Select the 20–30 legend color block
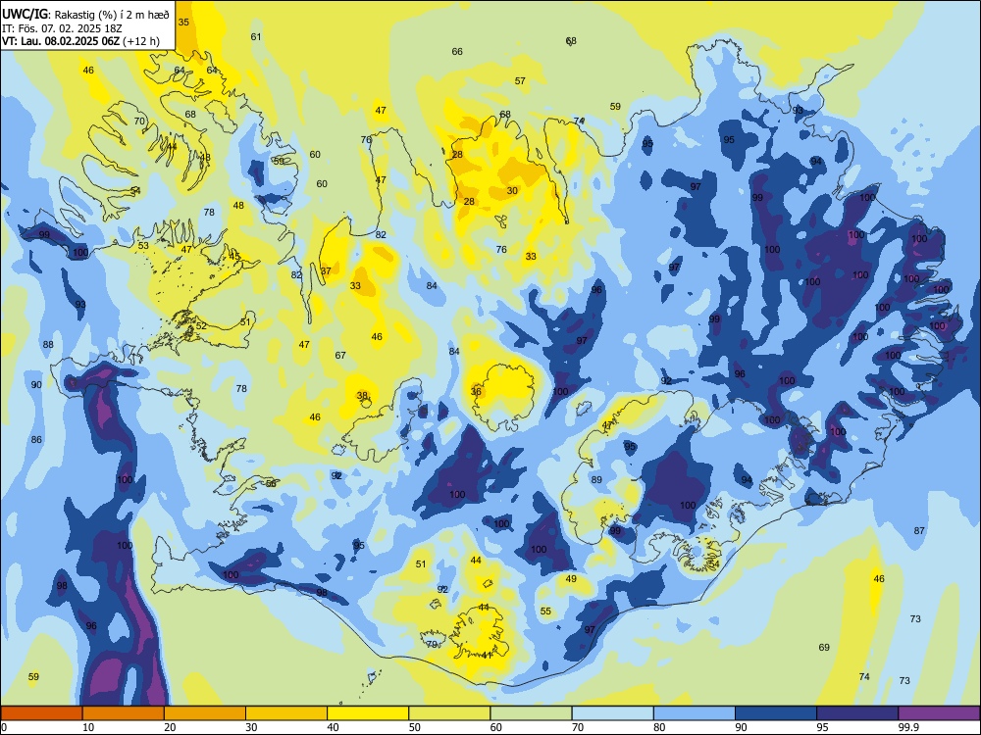The width and height of the screenshot is (981, 735). coord(205,713)
